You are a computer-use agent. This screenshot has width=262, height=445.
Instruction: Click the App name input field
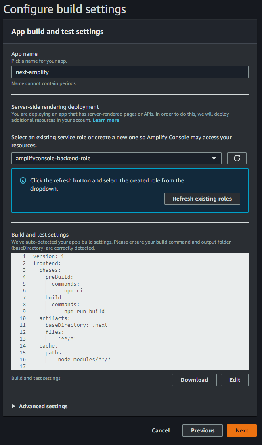(x=130, y=72)
